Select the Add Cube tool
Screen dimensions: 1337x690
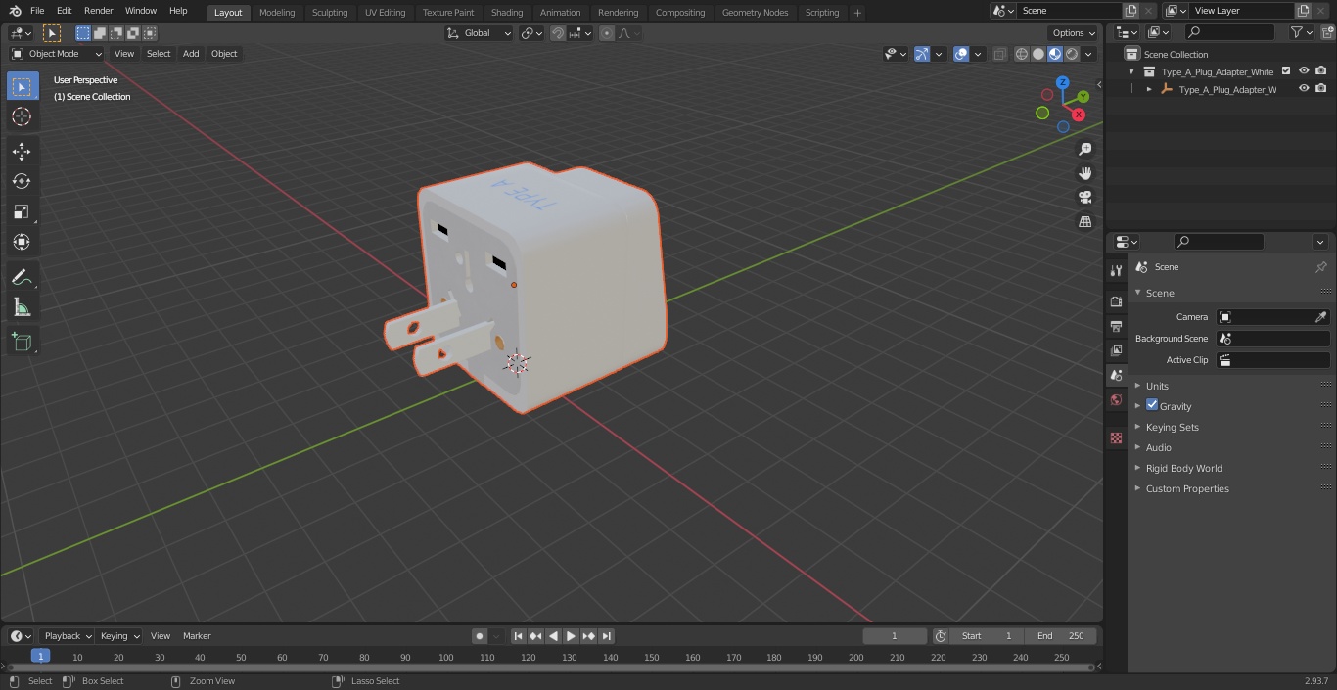tap(22, 342)
